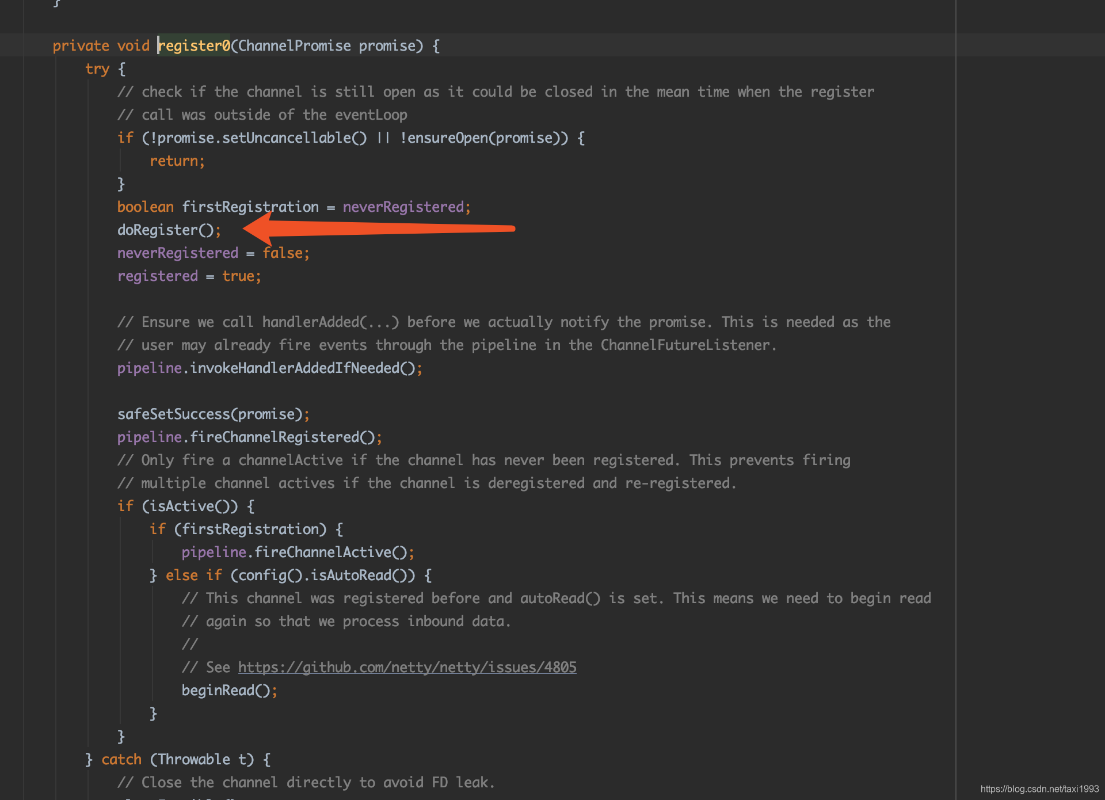Viewport: 1105px width, 800px height.
Task: Click comment 'This channel was registered before'
Action: (x=556, y=599)
